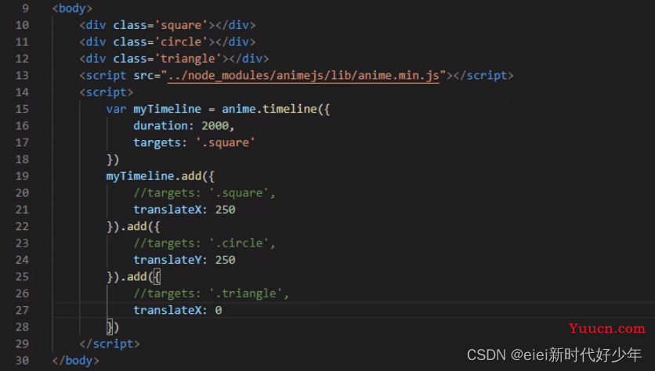Place cursor on myTimeline variable declaration

pyautogui.click(x=167, y=109)
